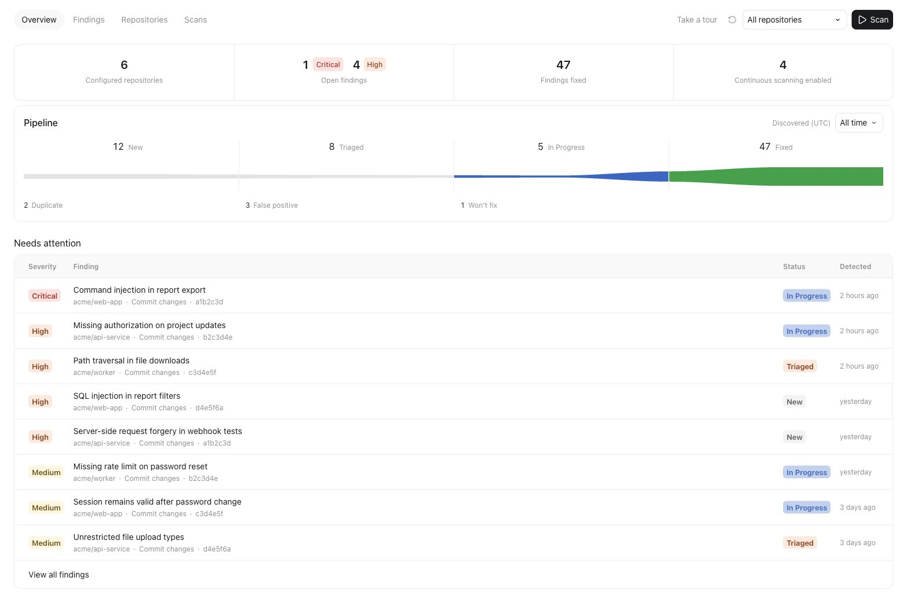Select the Scans tab
The height and width of the screenshot is (603, 907).
(195, 20)
